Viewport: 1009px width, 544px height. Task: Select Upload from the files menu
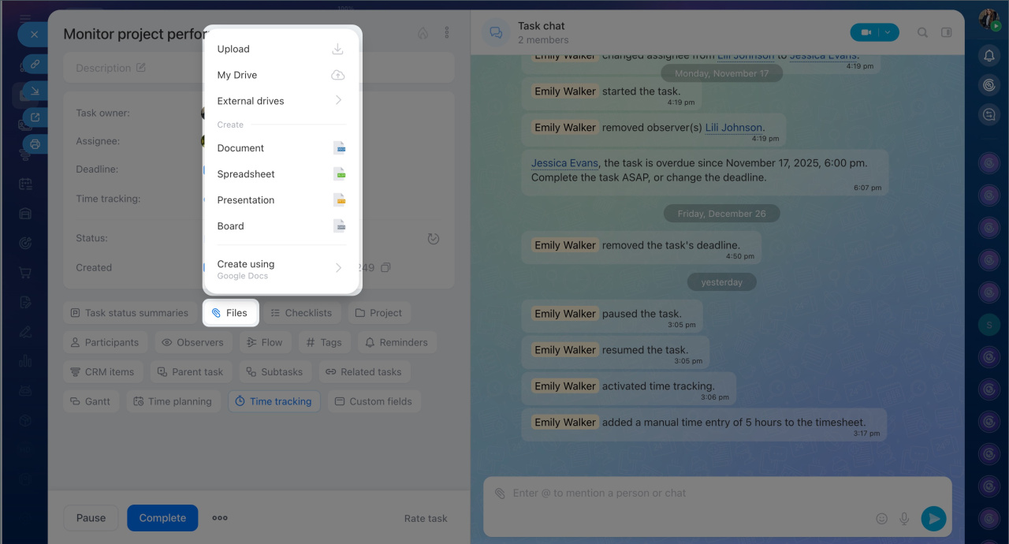tap(281, 49)
